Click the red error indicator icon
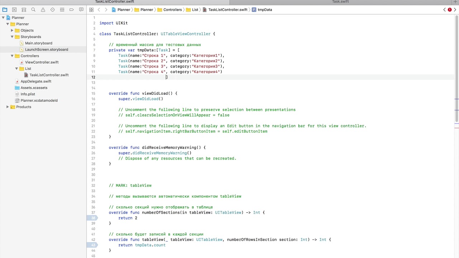The image size is (459, 258). pyautogui.click(x=450, y=10)
